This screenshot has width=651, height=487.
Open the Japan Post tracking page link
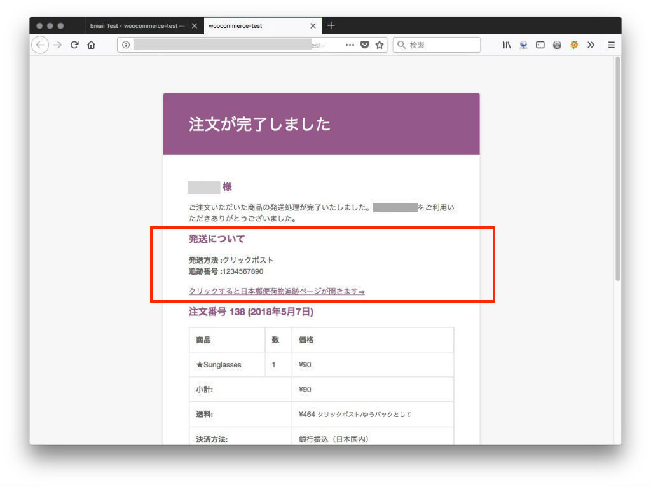277,291
